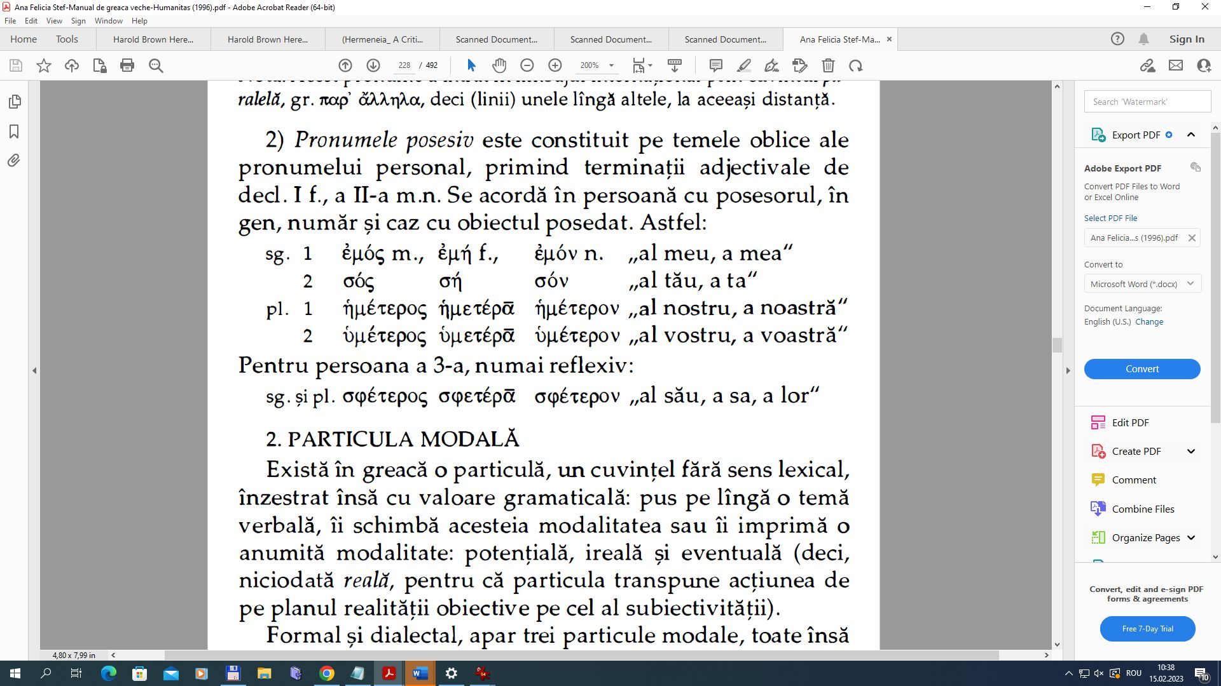Open the attachments paperclip panel
1221x686 pixels.
pos(14,161)
